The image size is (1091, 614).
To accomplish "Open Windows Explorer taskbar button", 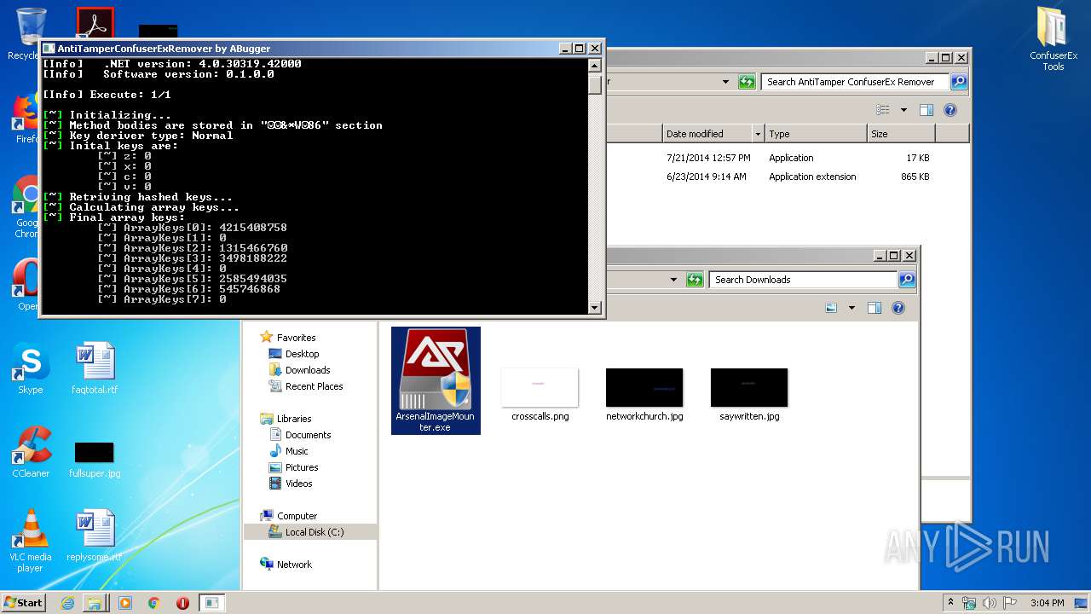I will tap(95, 603).
